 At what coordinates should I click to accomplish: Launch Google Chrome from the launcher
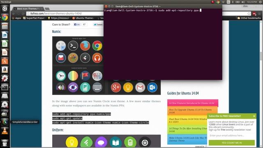(5, 17)
